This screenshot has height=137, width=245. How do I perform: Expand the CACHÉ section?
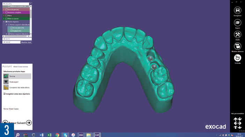point(4,42)
